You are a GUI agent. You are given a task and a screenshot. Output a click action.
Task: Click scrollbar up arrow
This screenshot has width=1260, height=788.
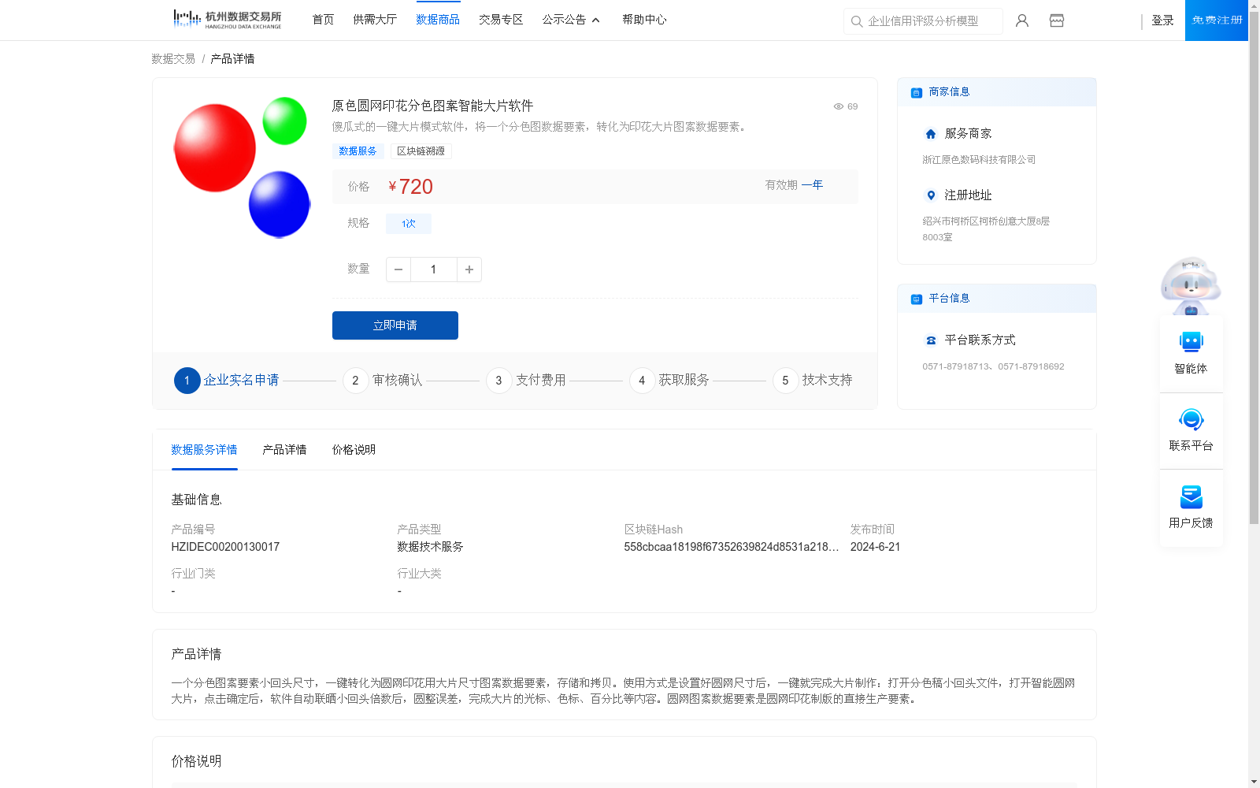tap(1254, 6)
